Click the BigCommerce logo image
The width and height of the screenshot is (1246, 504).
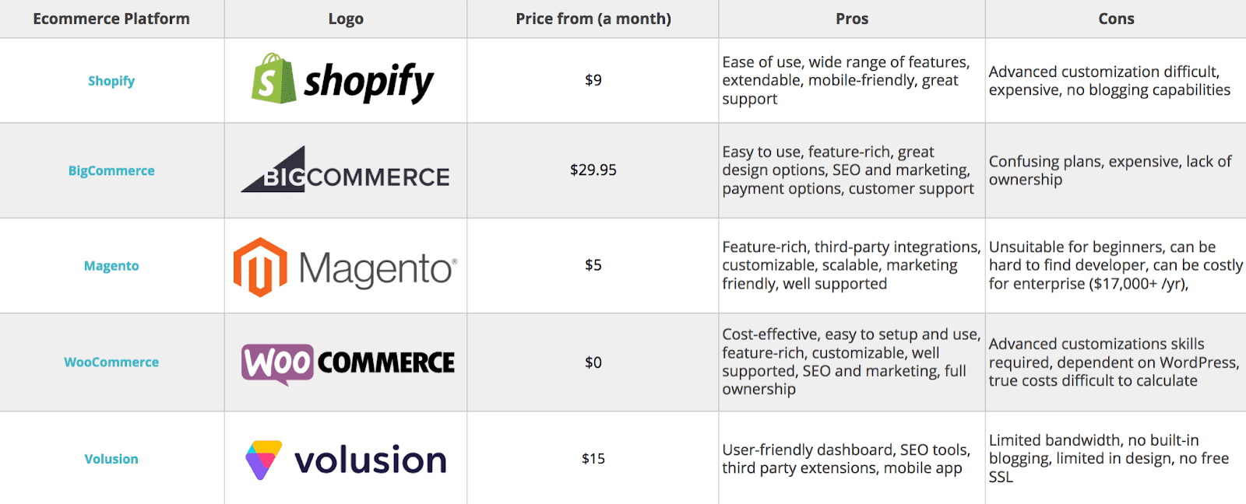(x=346, y=170)
